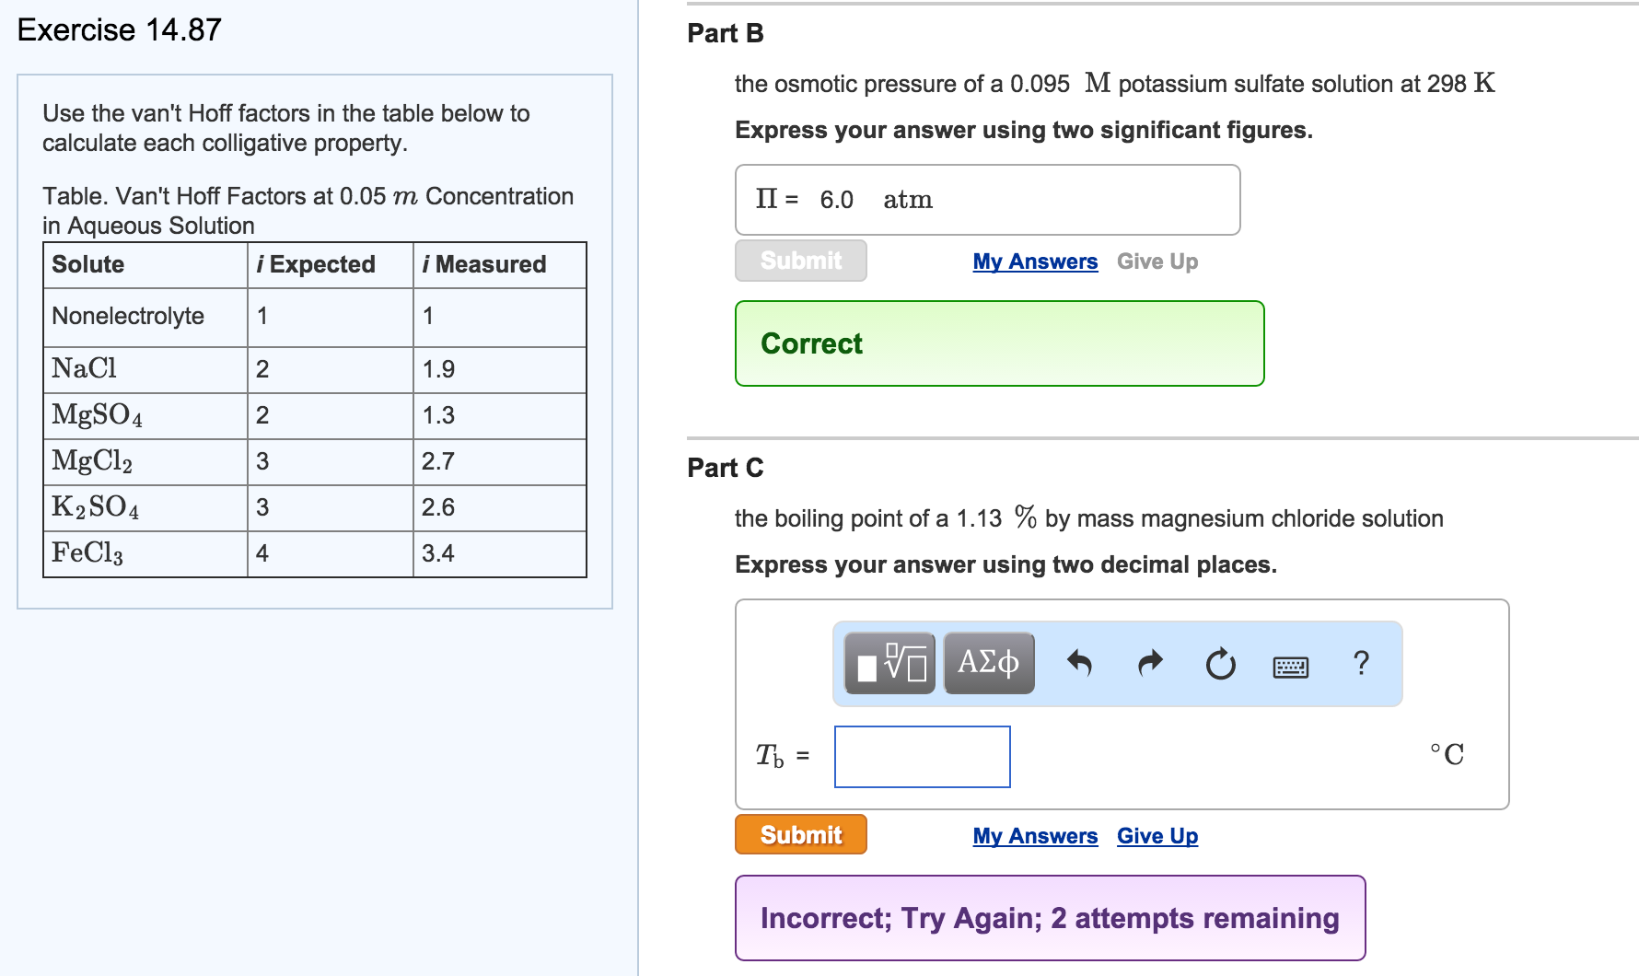Viewport: 1639px width, 976px height.
Task: Select the Exercise 14.87 heading
Action: tap(118, 29)
